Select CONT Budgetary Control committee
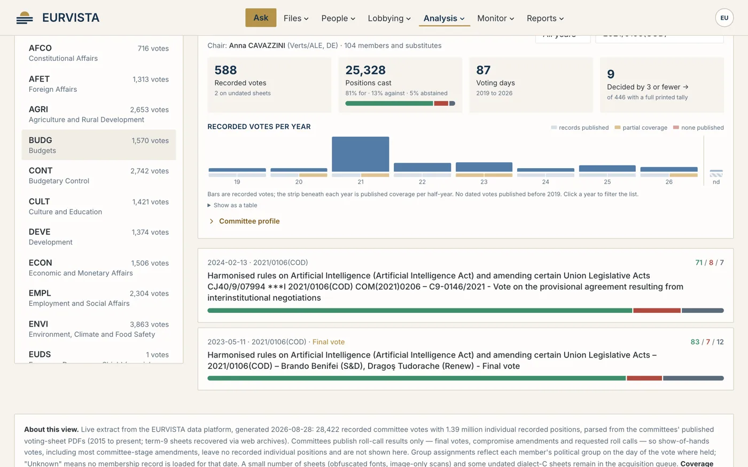Image resolution: width=748 pixels, height=467 pixels. click(99, 176)
